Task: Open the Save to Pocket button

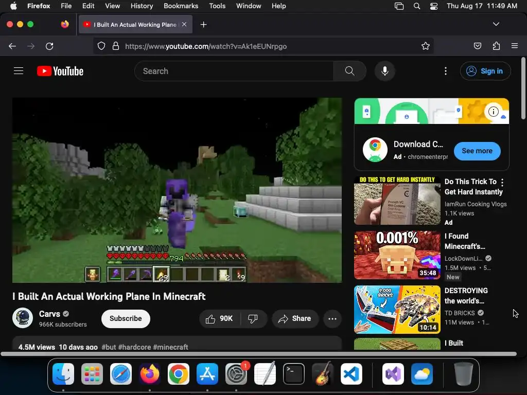Action: click(477, 46)
